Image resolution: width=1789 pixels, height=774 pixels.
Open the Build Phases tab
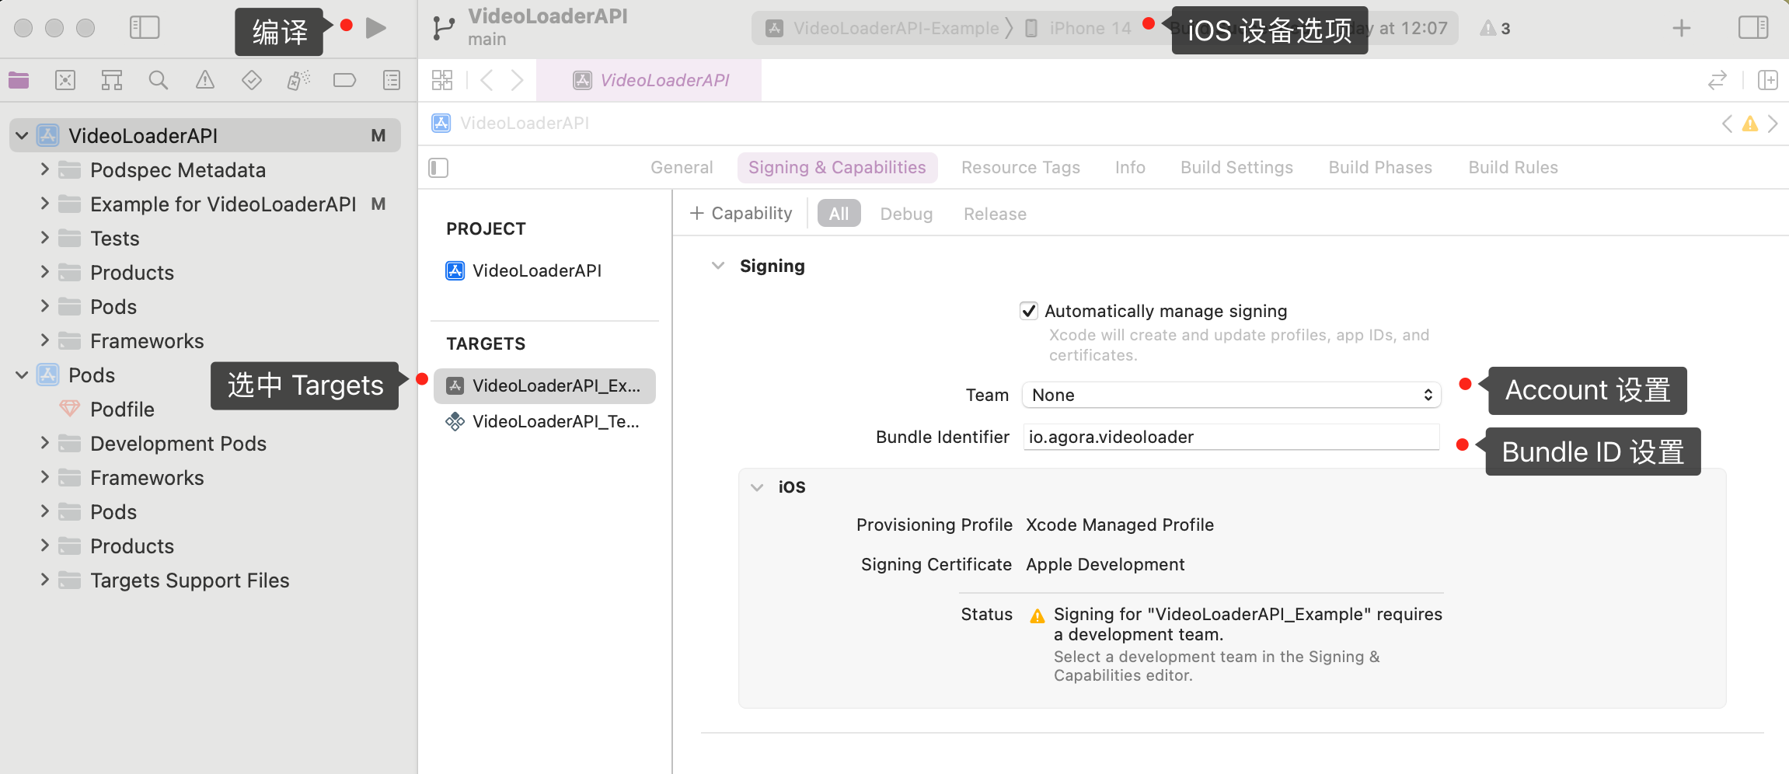point(1380,168)
